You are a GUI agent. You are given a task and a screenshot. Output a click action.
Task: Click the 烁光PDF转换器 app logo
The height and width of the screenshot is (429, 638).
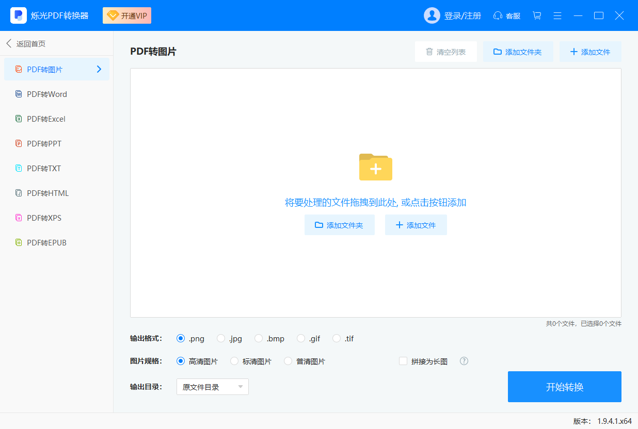[19, 15]
